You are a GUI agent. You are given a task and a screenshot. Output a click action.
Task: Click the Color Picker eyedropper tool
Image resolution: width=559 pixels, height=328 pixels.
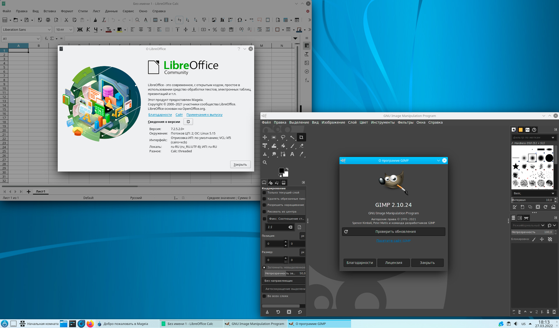pos(301,154)
